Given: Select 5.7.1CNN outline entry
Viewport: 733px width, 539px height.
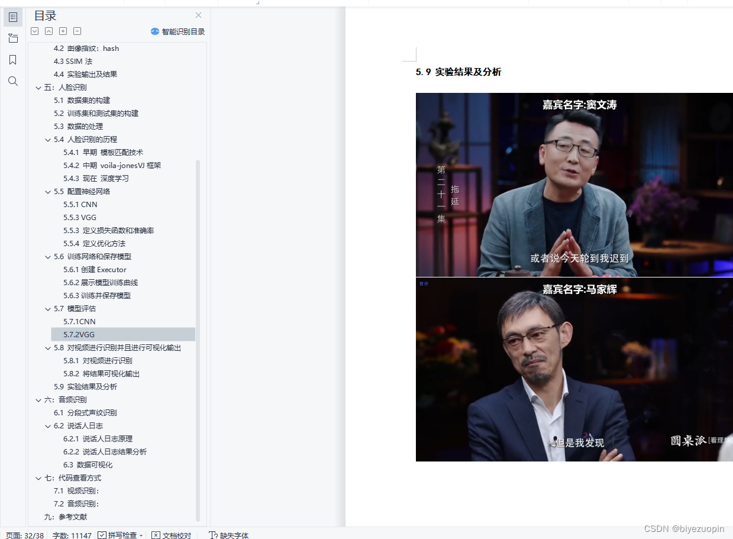Looking at the screenshot, I should click(79, 322).
